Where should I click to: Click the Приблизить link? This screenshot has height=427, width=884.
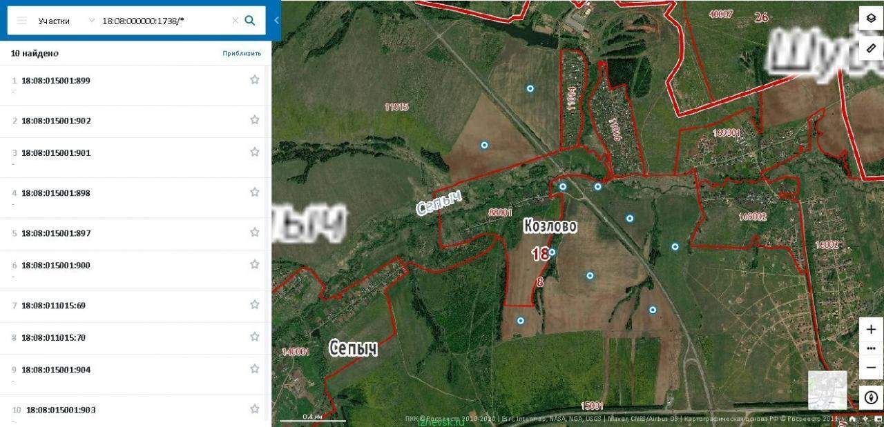click(242, 53)
